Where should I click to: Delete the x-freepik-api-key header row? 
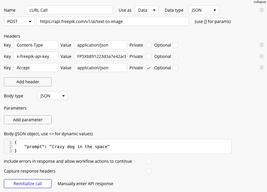(x=262, y=56)
